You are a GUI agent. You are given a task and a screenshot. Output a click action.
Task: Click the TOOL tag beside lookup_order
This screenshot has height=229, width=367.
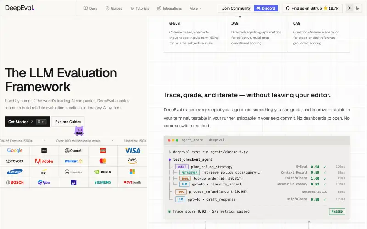point(185,178)
